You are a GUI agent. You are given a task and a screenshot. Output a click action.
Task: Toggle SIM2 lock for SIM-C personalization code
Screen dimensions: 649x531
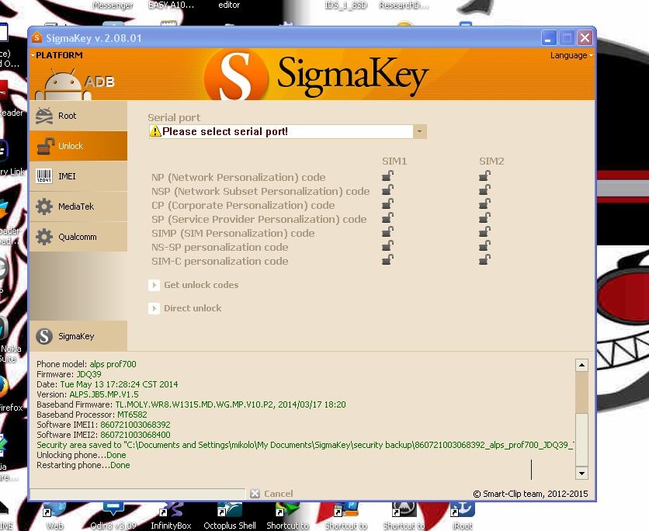point(484,260)
